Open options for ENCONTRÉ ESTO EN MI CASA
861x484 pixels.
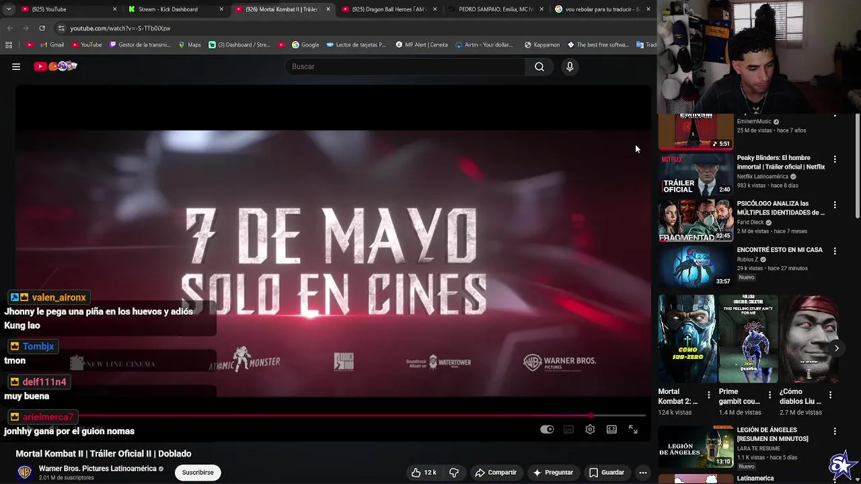[x=835, y=251]
